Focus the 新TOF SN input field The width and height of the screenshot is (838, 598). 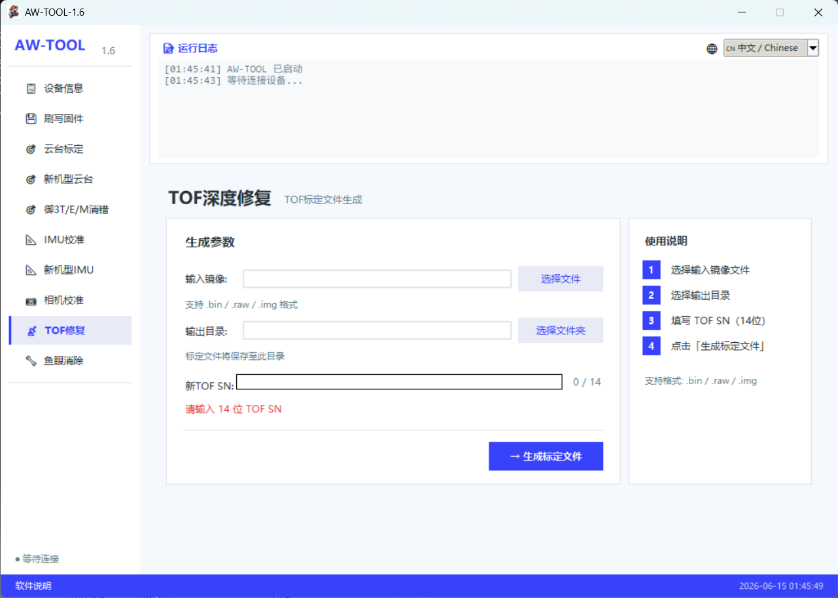pyautogui.click(x=399, y=382)
